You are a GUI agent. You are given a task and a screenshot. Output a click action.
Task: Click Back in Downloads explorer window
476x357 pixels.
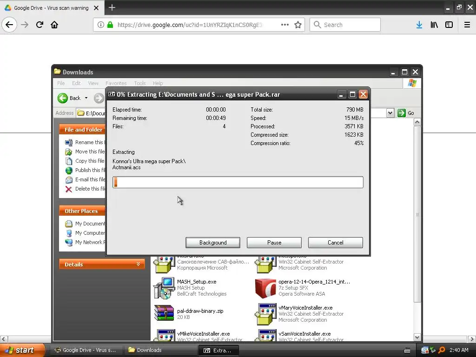point(70,98)
